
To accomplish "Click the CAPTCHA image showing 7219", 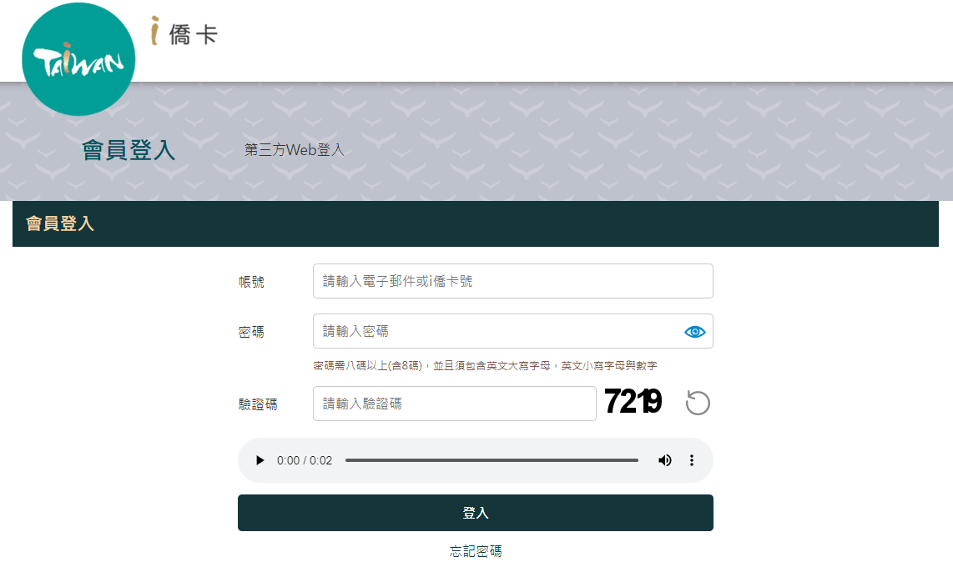I will (x=633, y=402).
